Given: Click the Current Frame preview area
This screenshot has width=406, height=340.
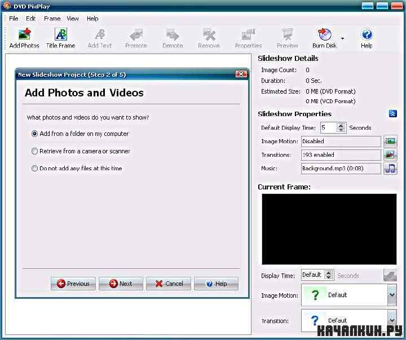Looking at the screenshot, I should [329, 229].
